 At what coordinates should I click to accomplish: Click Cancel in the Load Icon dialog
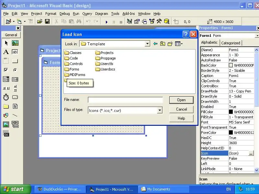181,109
